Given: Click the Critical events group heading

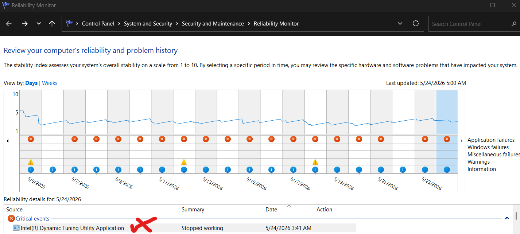Looking at the screenshot, I should pos(32,219).
